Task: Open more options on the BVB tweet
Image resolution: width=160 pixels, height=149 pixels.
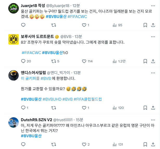Action: tap(153, 37)
